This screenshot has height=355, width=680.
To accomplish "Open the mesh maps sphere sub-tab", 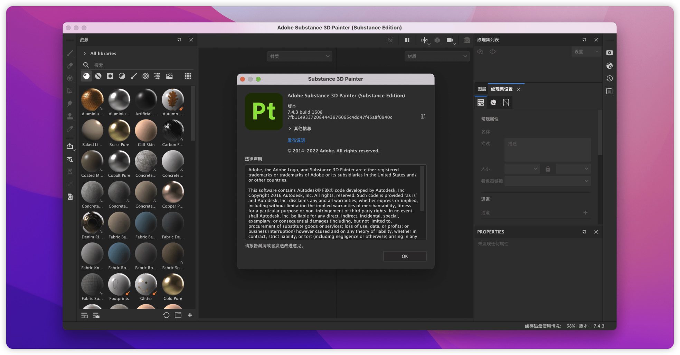I will pyautogui.click(x=493, y=102).
